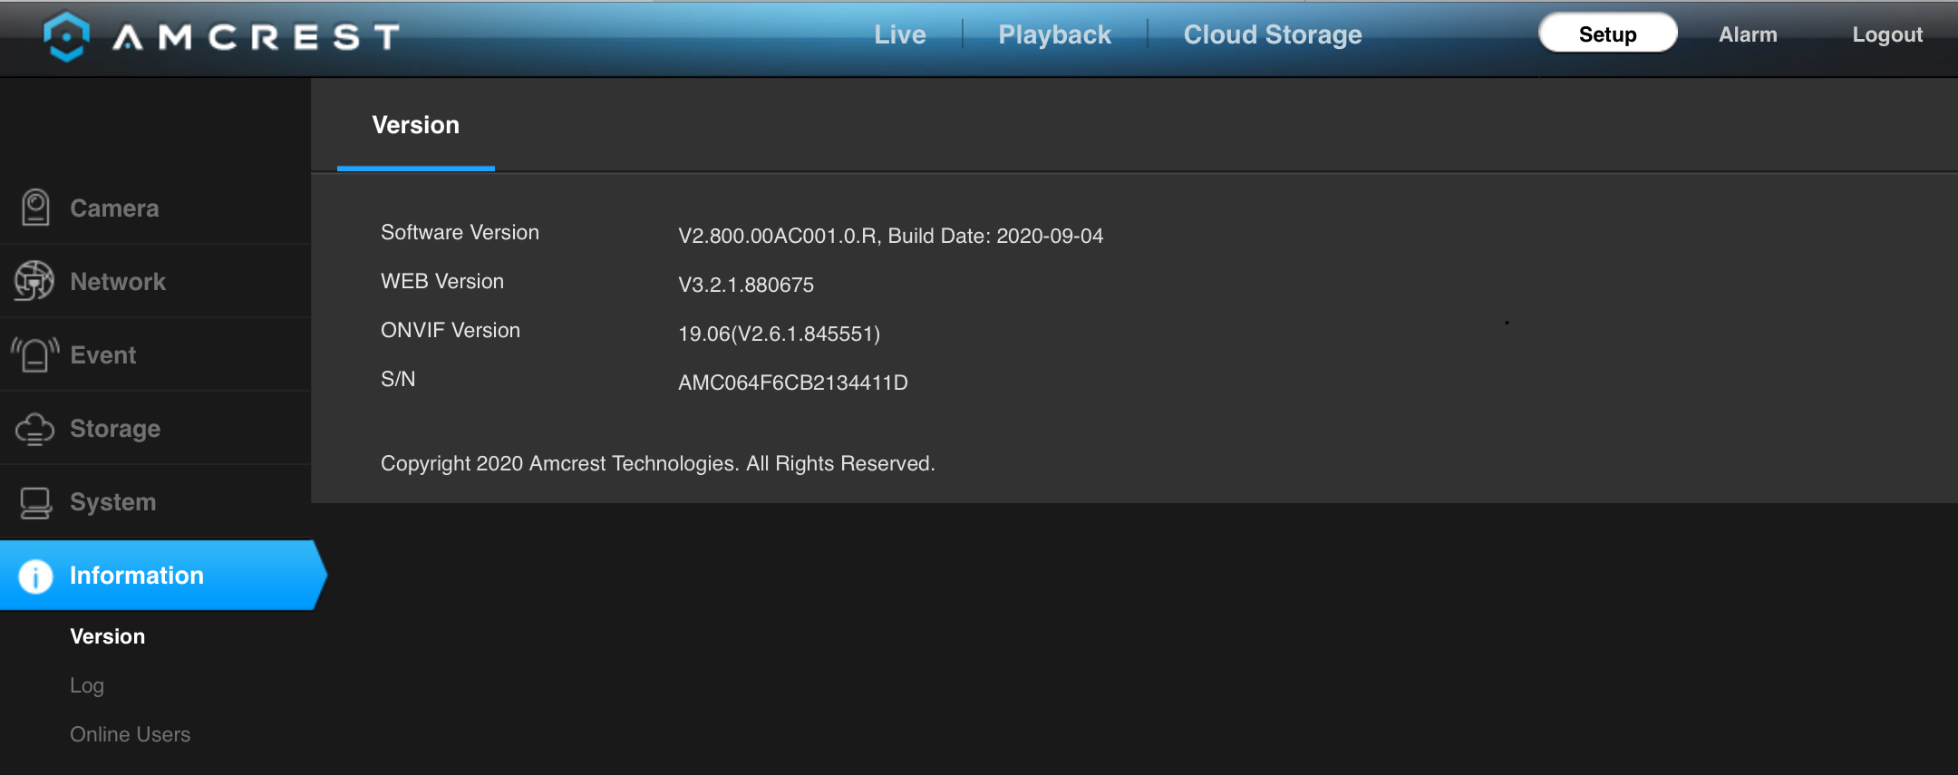Open the Log submenu item
Viewport: 1958px width, 775px height.
[x=87, y=685]
